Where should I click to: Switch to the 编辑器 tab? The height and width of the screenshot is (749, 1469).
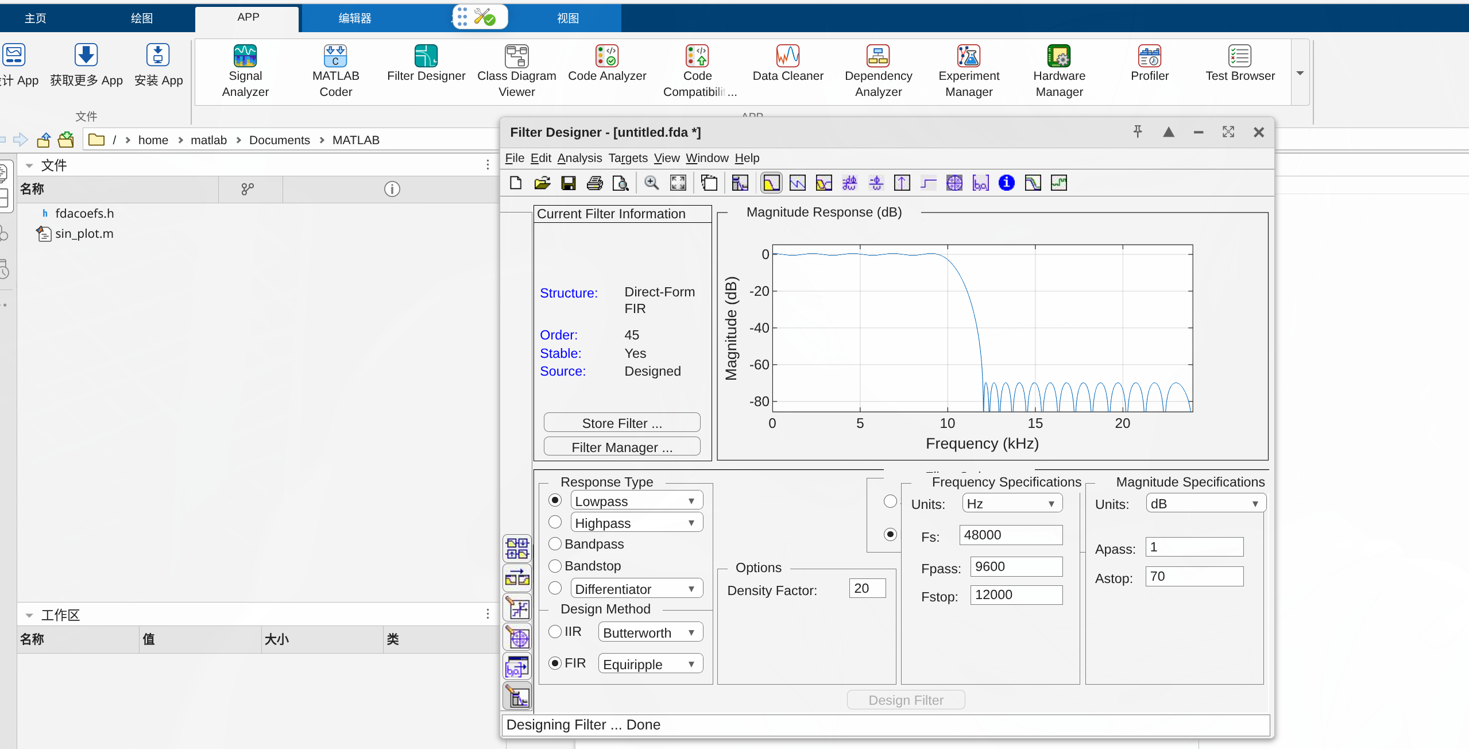[355, 18]
